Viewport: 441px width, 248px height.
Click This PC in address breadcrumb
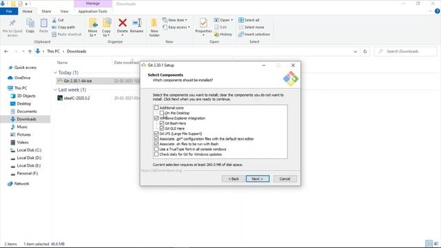coord(53,52)
